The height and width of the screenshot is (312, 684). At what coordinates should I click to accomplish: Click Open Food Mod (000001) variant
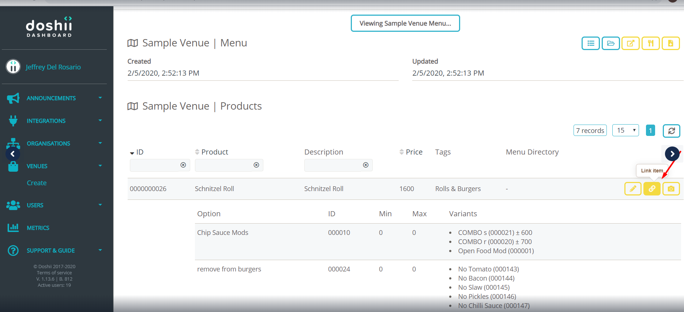click(496, 251)
